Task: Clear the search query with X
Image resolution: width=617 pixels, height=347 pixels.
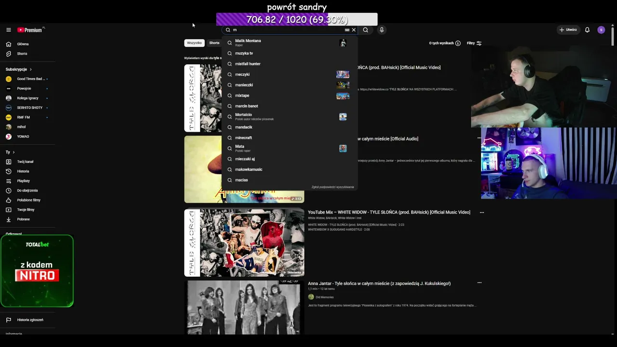Action: [x=354, y=30]
